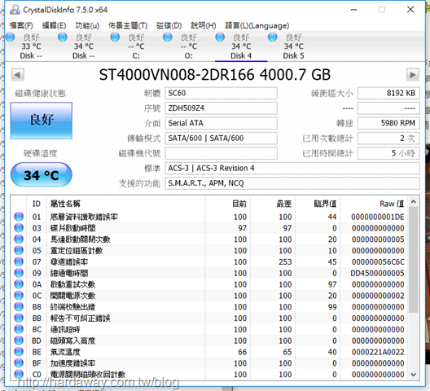Open the 語言(L)(Language) menu
Screen dimensions: 430x391
(x=257, y=25)
